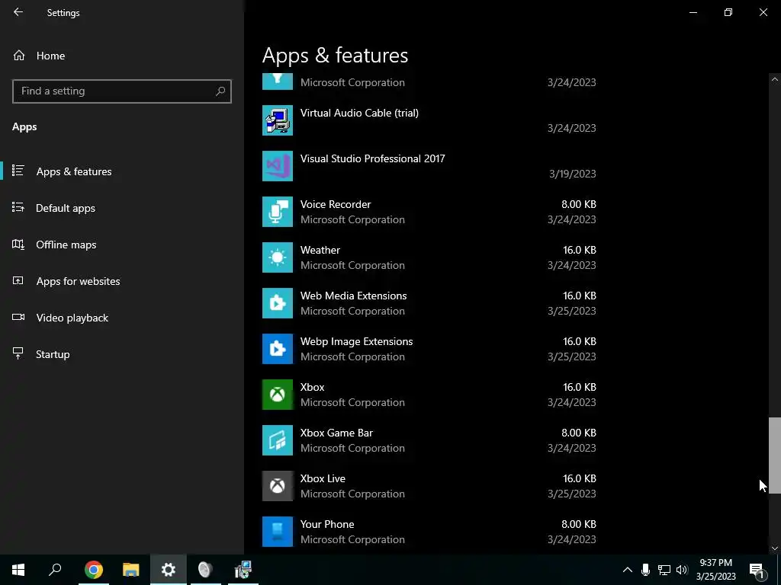Click the search magnifier in Find a setting
Viewport: 781px width, 585px height.
220,91
